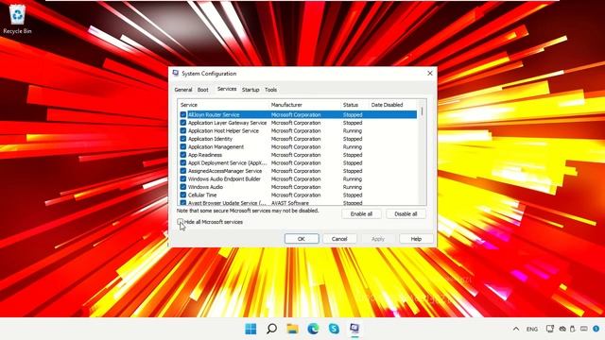Open the Windows Start menu
Image resolution: width=605 pixels, height=340 pixels.
coord(251,329)
